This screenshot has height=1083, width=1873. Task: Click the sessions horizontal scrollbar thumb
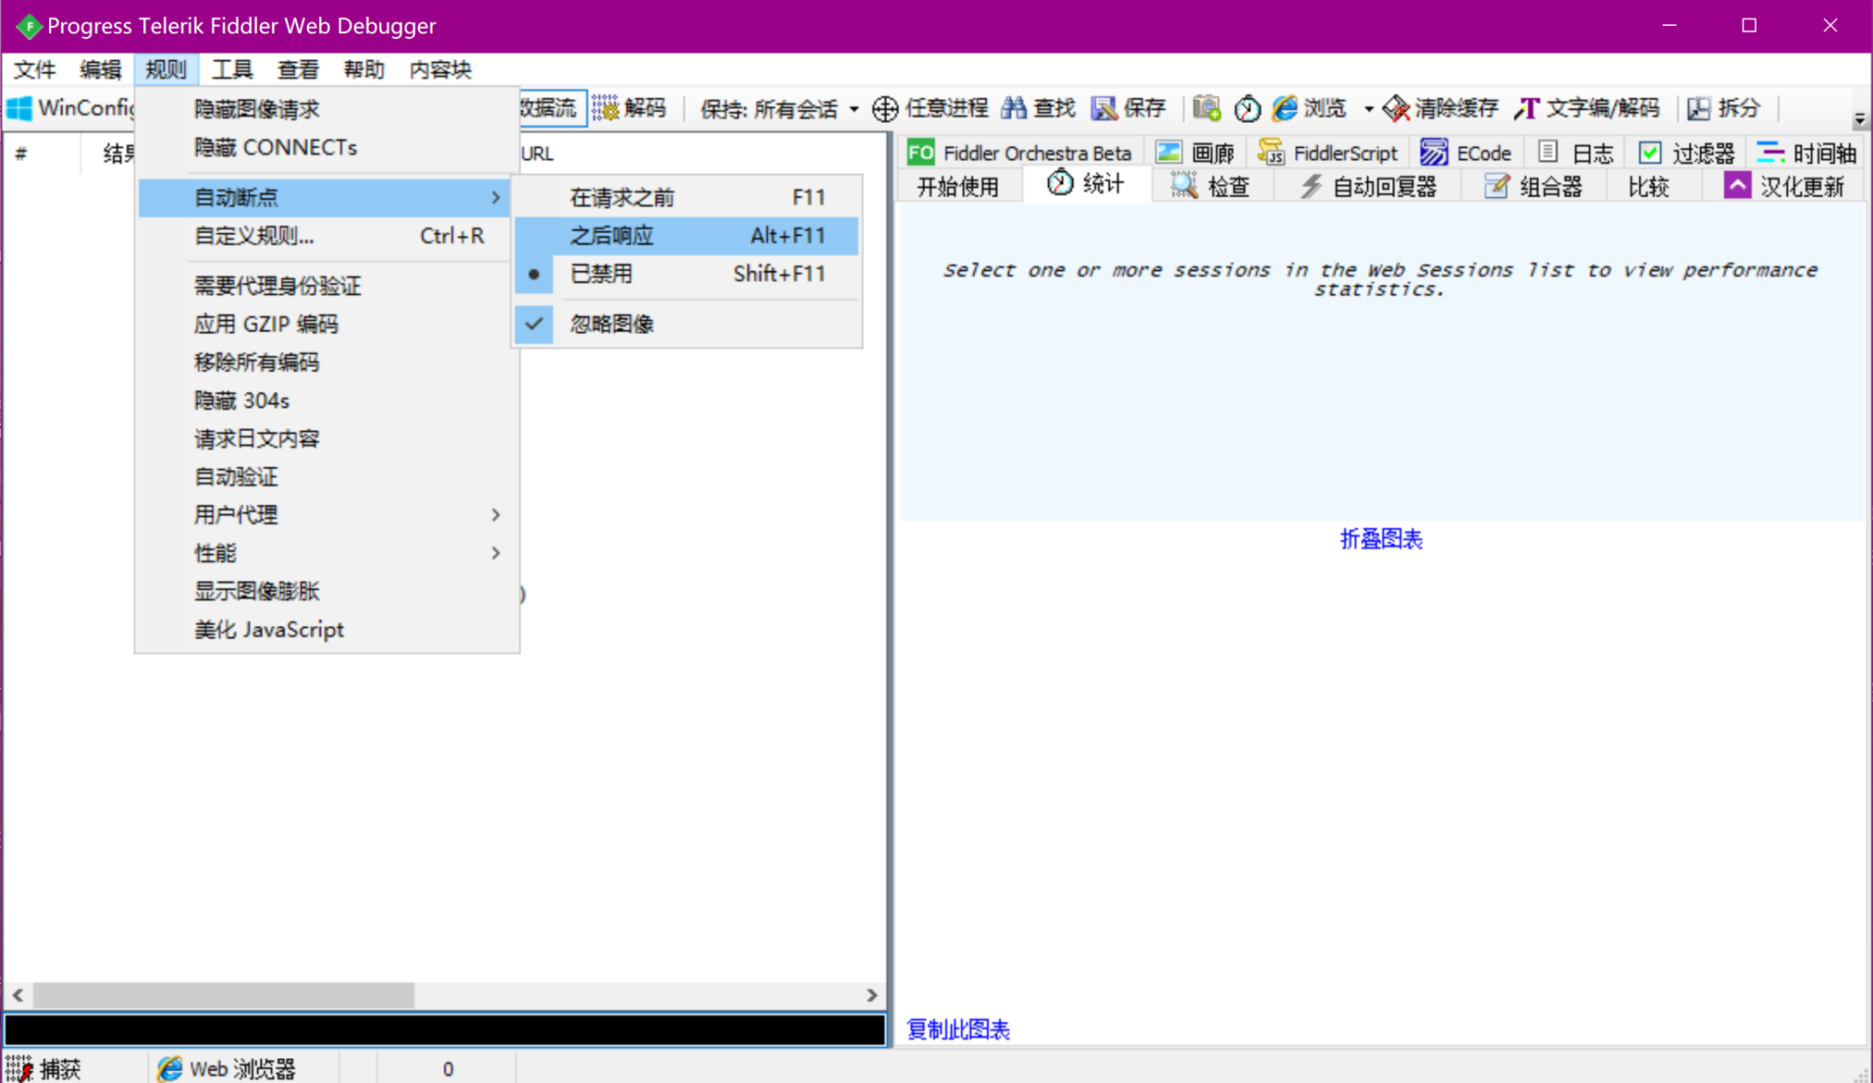point(224,995)
